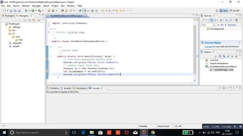This screenshot has width=243, height=136.
Task: Open the Navigate menu
Action: click(x=36, y=6)
